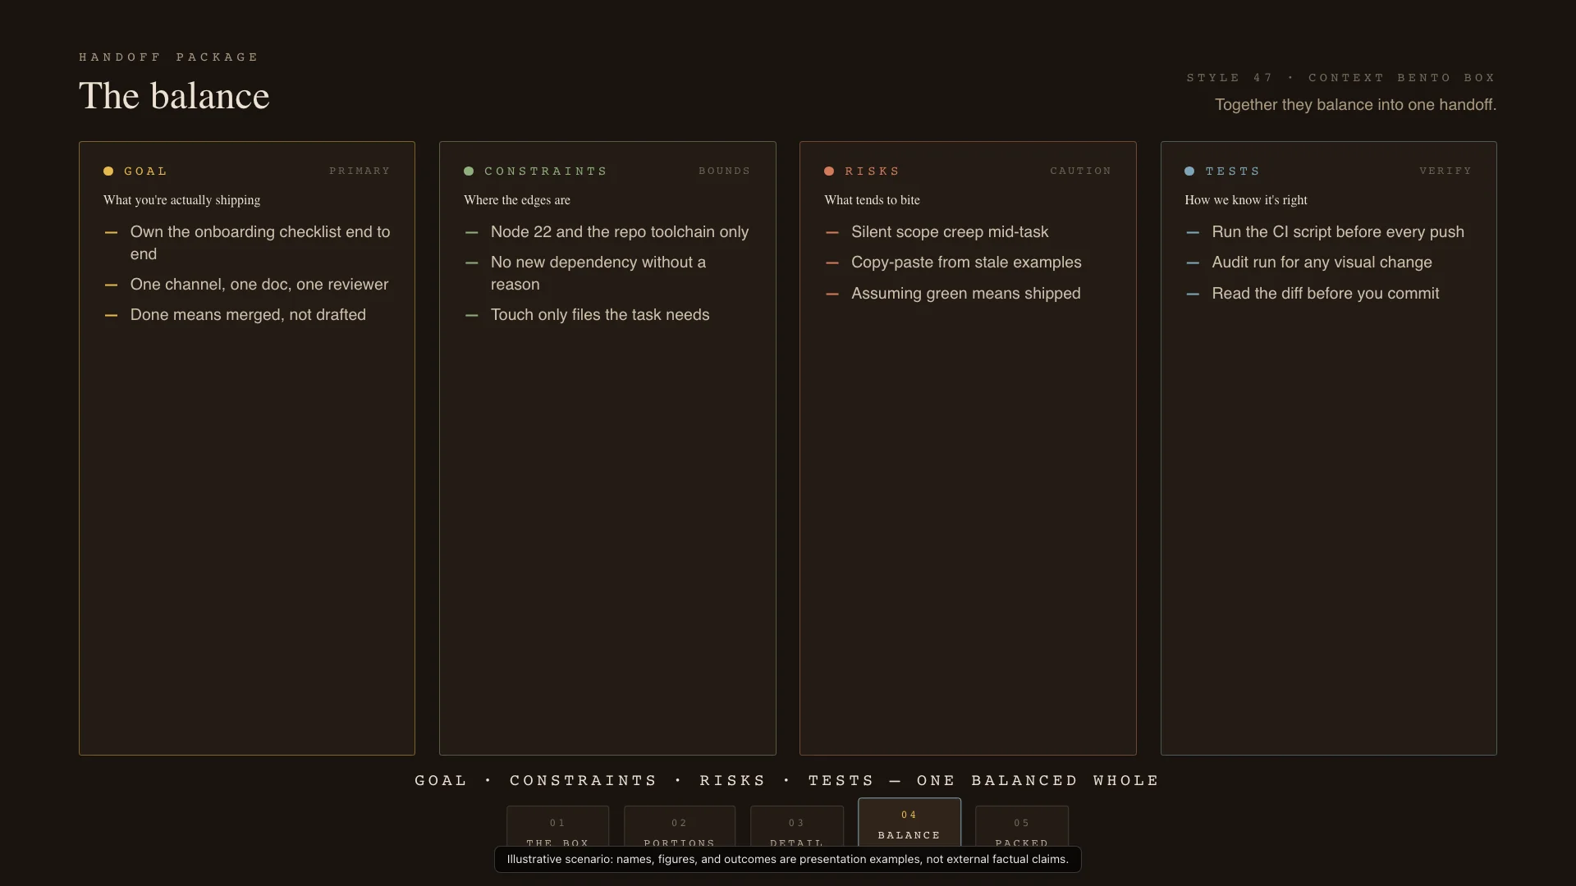Select the TESTS card heading

[x=1233, y=171]
